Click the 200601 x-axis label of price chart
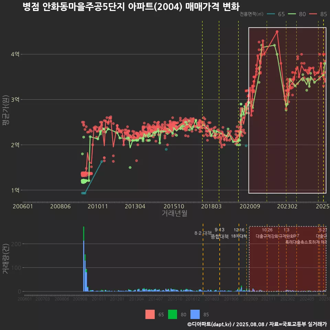This screenshot has height=330, width=330. point(23,206)
